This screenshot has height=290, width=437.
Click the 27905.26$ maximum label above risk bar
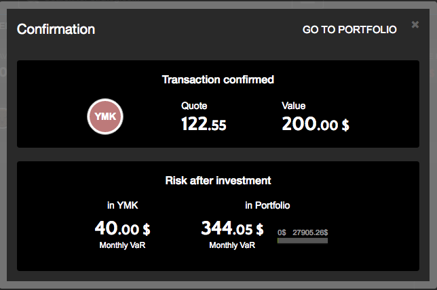coord(310,232)
